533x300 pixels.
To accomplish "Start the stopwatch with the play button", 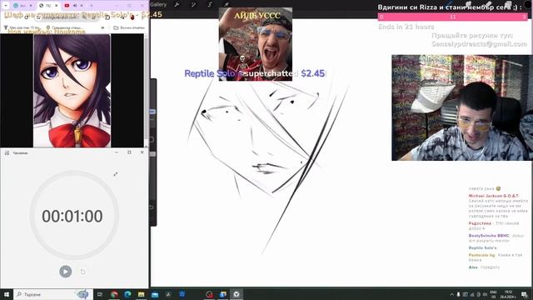I will coord(66,272).
